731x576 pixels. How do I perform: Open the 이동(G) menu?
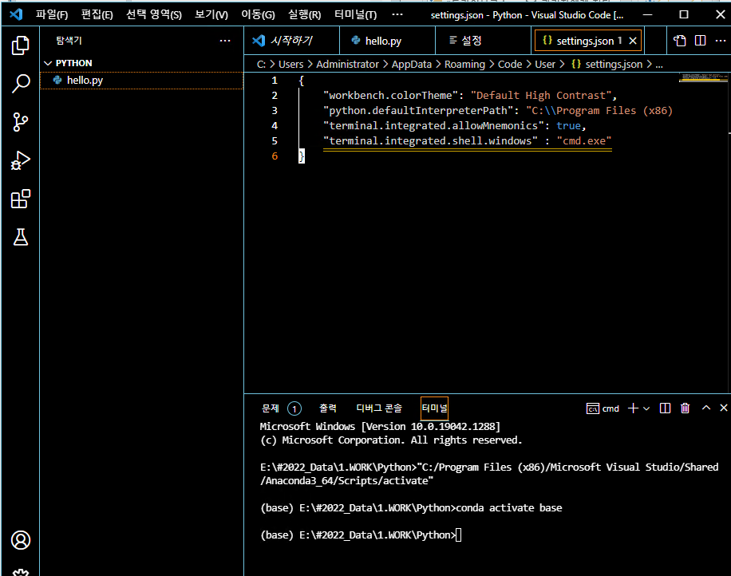pyautogui.click(x=258, y=15)
